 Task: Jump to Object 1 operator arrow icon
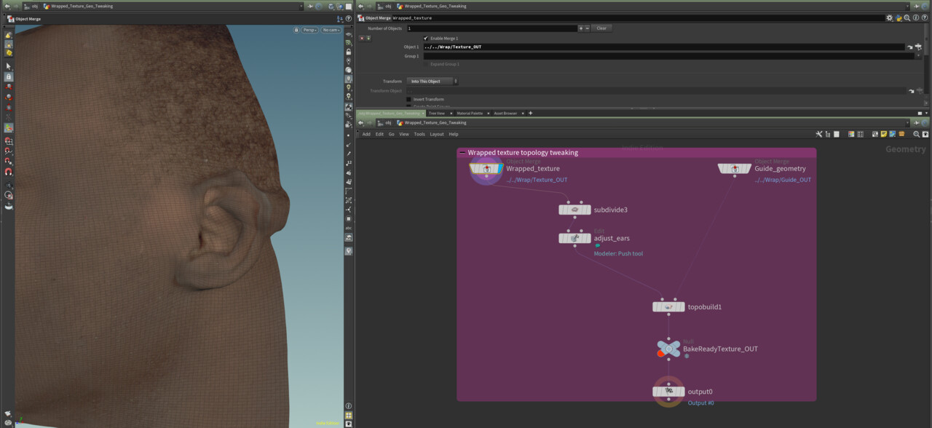pos(910,47)
